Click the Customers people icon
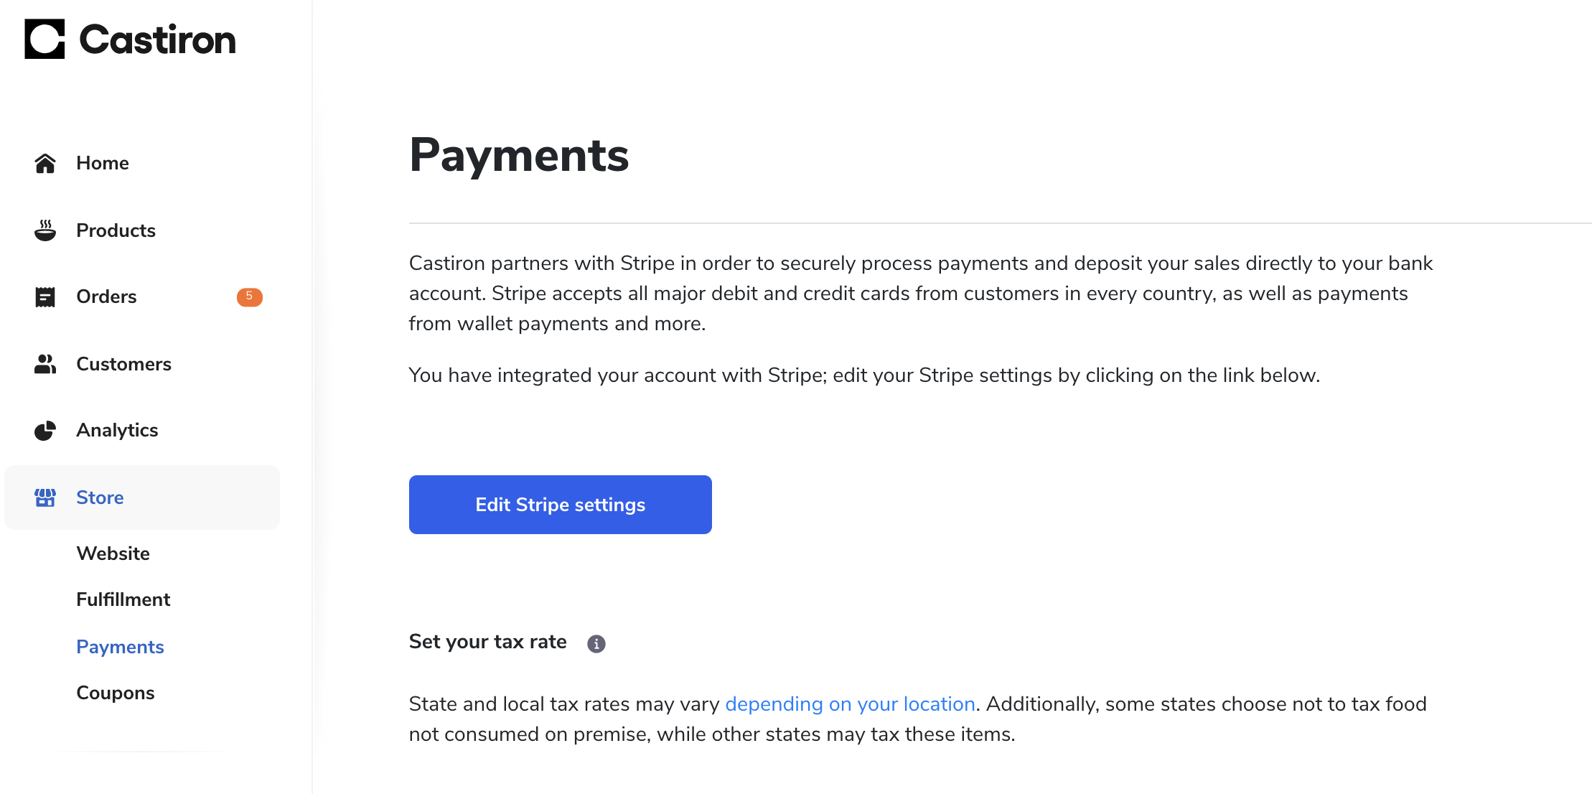The width and height of the screenshot is (1592, 794). click(x=45, y=364)
